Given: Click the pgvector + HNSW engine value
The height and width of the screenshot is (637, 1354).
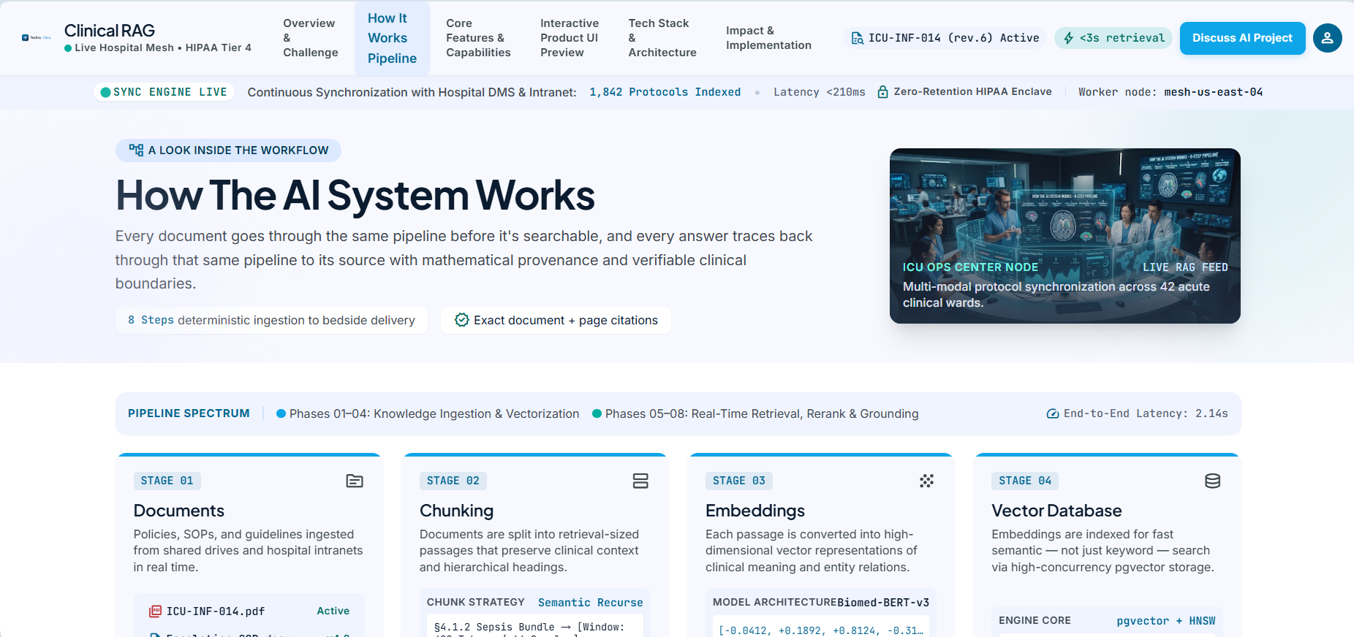Looking at the screenshot, I should coord(1166,621).
